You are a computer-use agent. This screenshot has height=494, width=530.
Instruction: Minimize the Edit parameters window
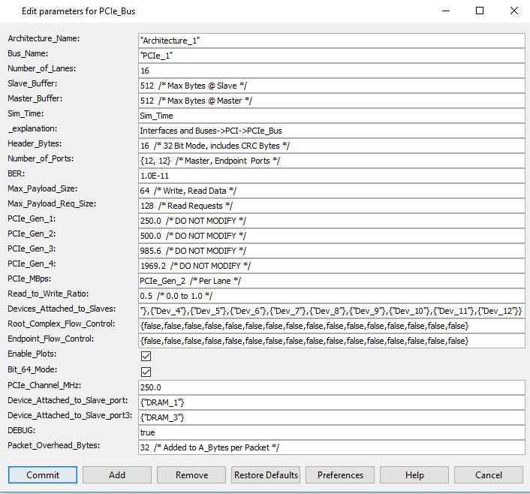446,11
